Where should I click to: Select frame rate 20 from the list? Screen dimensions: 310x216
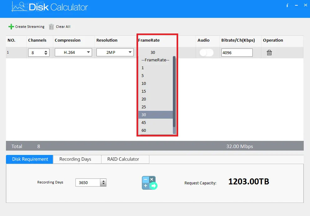point(156,99)
